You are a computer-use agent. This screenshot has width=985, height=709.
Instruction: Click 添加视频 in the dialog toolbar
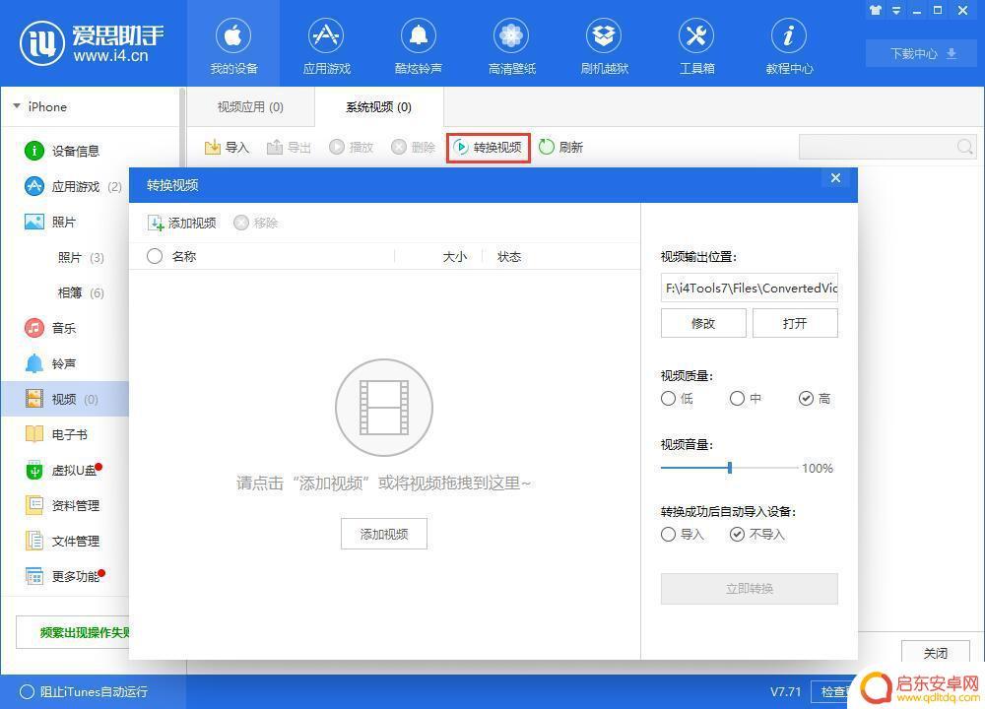182,223
